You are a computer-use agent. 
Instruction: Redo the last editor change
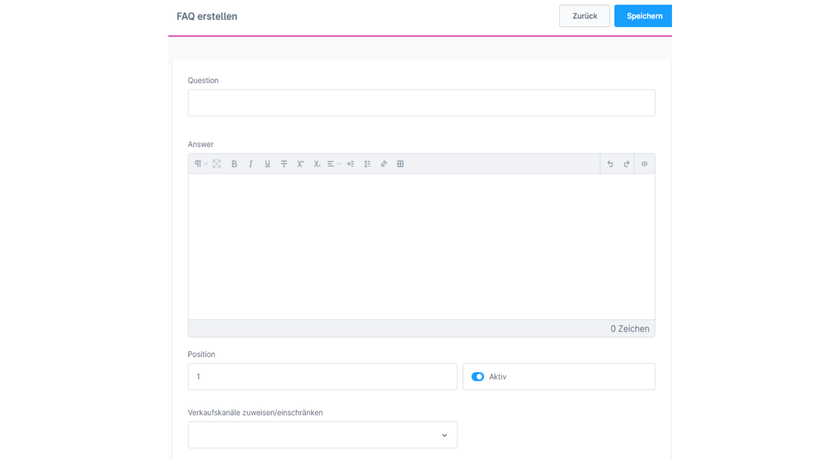tap(626, 164)
